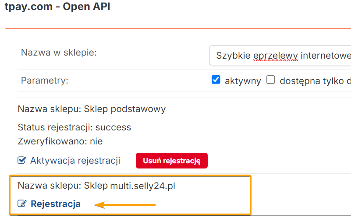Click the underlined word "eprzelewy" in the field
The width and height of the screenshot is (351, 221).
pos(276,56)
